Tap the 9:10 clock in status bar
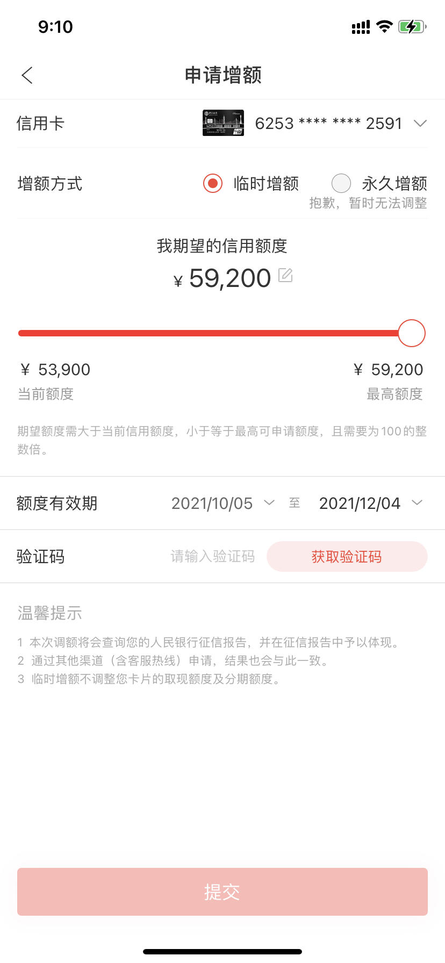 point(55,27)
